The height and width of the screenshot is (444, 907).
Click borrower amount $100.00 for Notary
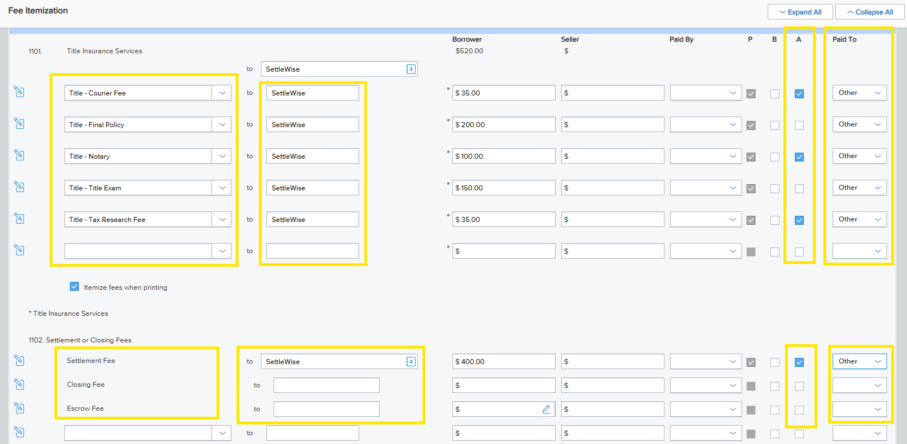click(x=503, y=156)
